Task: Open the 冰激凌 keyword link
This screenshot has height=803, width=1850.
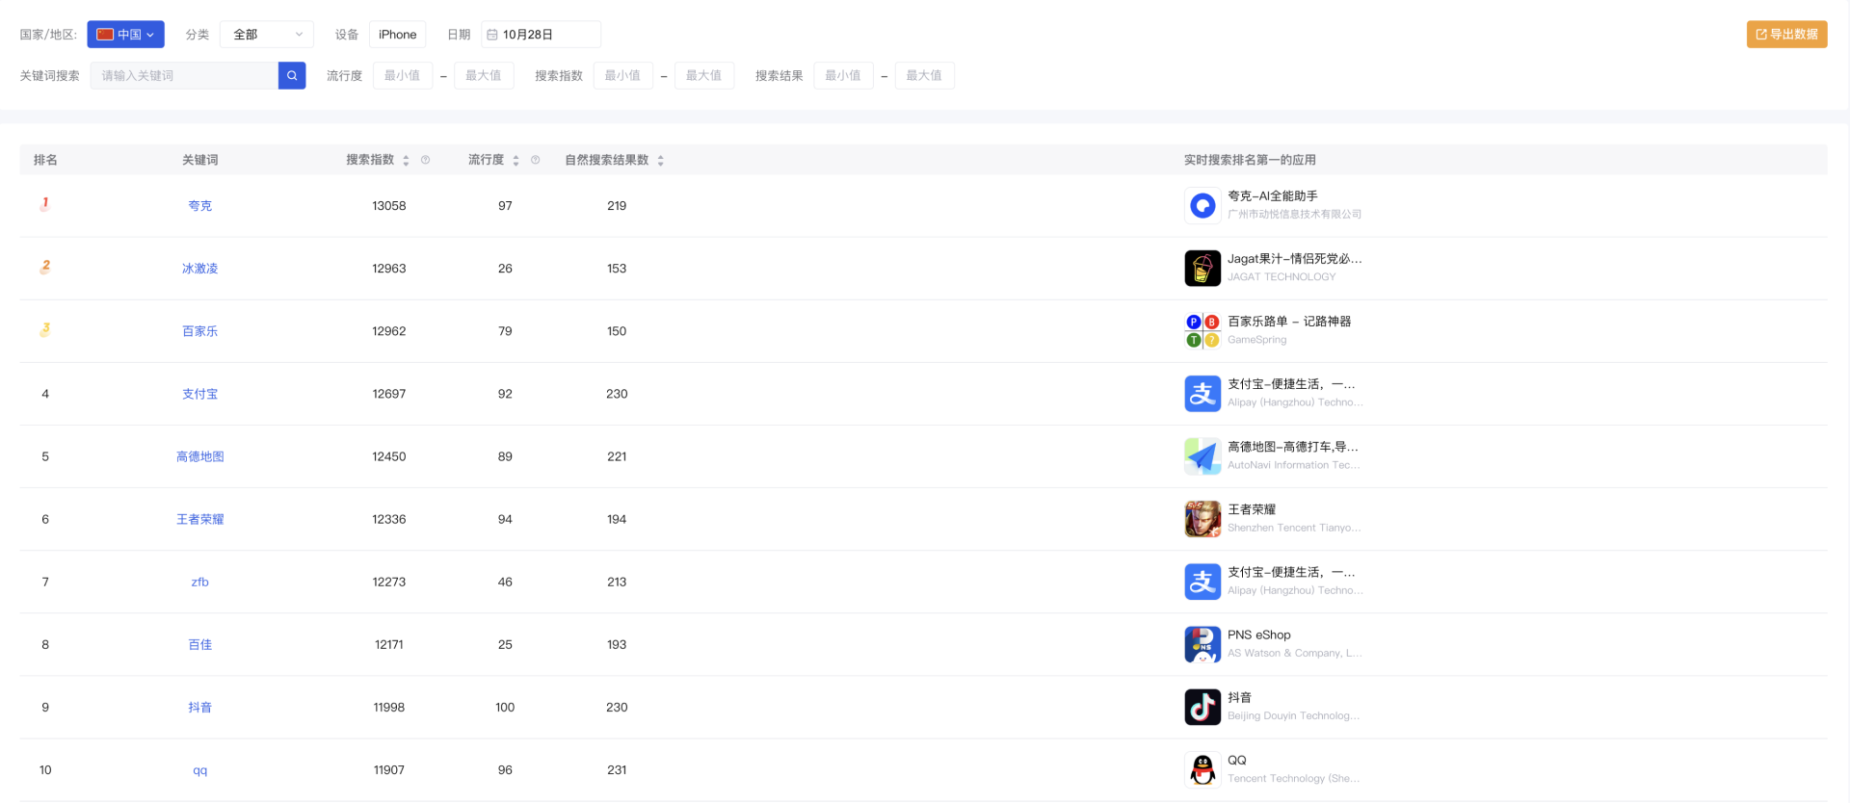Action: click(199, 269)
